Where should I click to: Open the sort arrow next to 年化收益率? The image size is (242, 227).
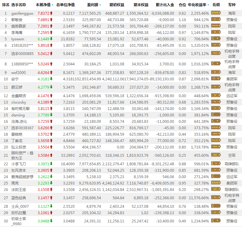tap(208, 5)
